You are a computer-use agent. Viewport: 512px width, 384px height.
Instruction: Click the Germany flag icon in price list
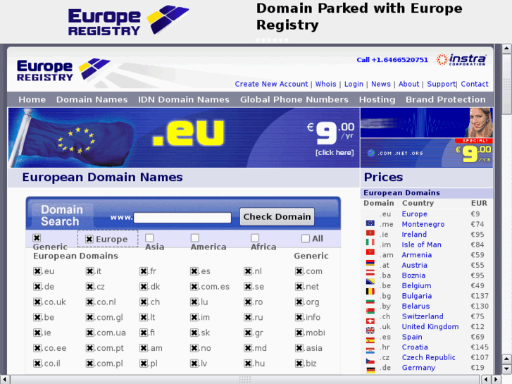pyautogui.click(x=370, y=370)
